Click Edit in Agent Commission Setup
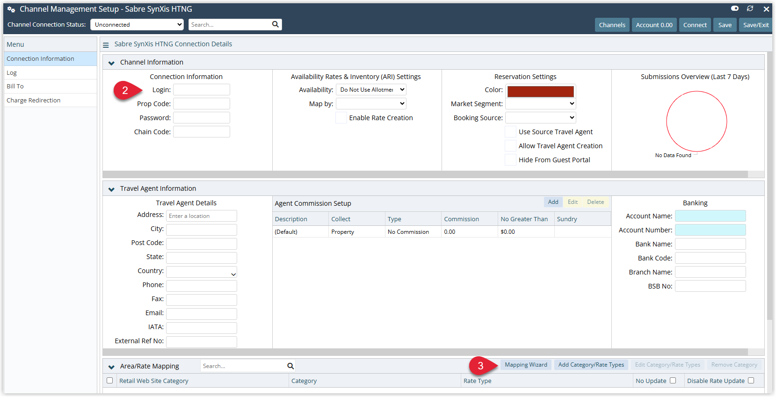Image resolution: width=776 pixels, height=397 pixels. (573, 202)
